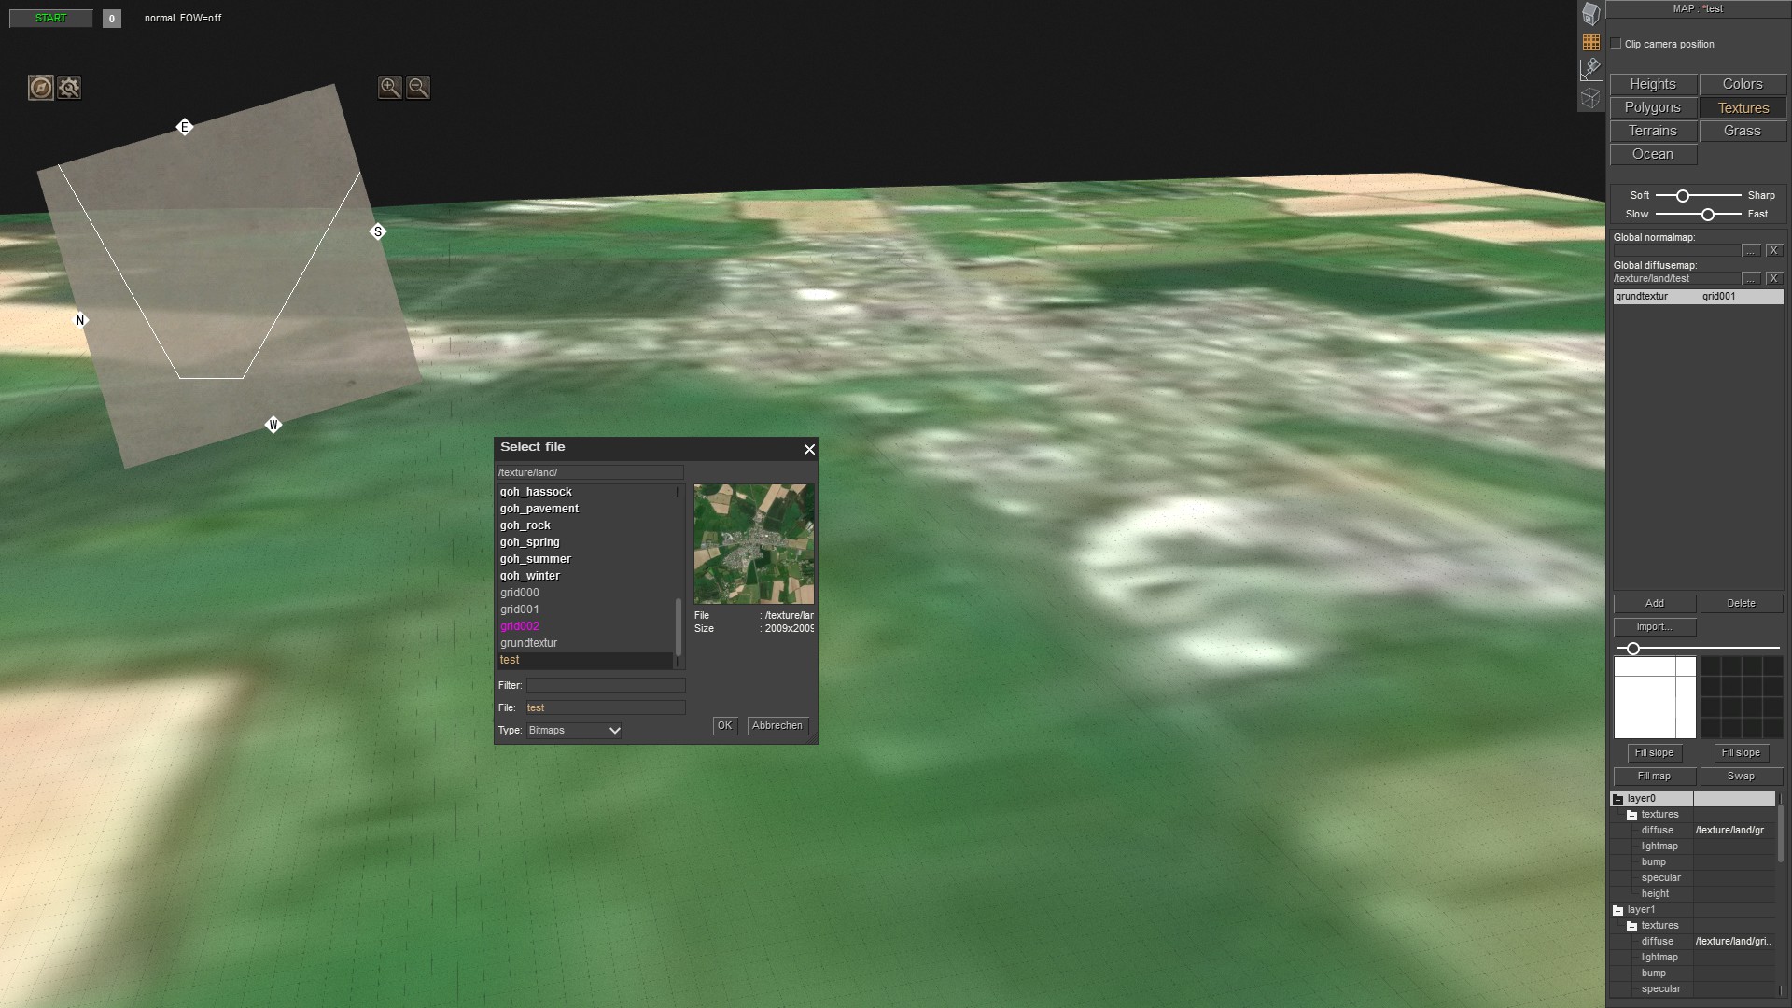
Task: Clear the Global diffusemap with X
Action: [x=1773, y=279]
